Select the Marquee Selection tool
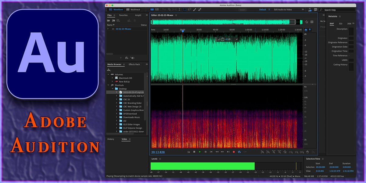Image resolution: width=366 pixels, height=183 pixels. (185, 10)
